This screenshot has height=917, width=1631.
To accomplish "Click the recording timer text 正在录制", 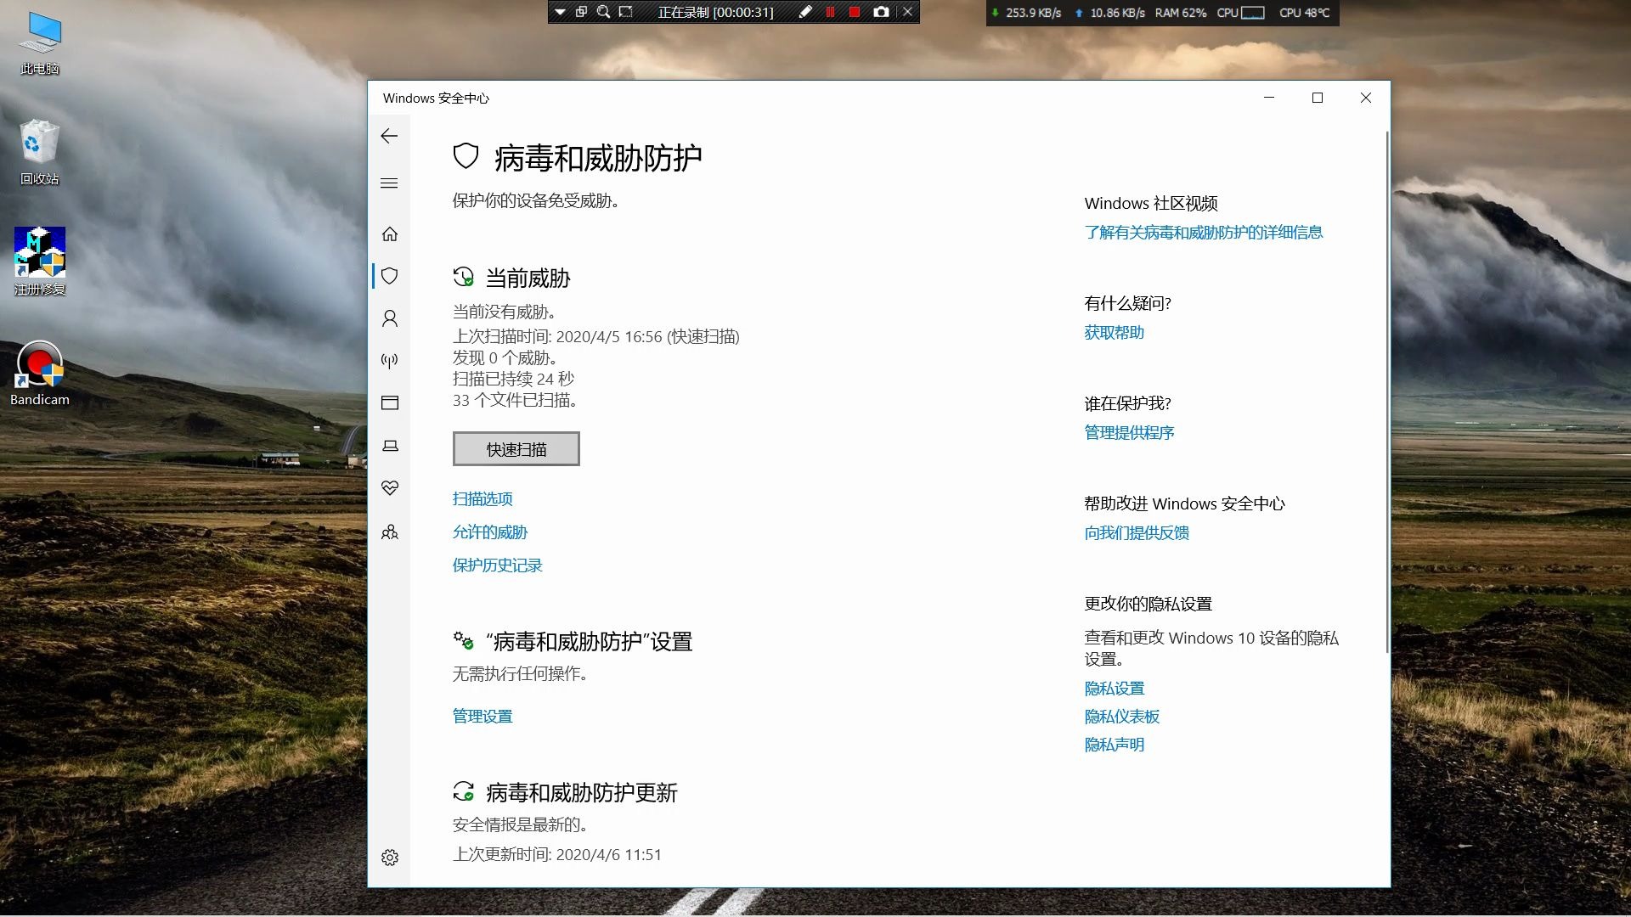I will [715, 12].
